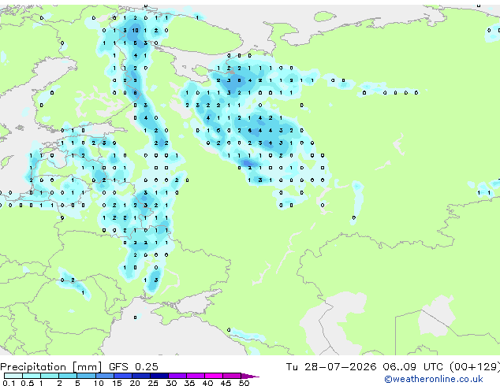Click the legend label '45'
Viewport: 500px width, 386px height.
[x=226, y=383]
